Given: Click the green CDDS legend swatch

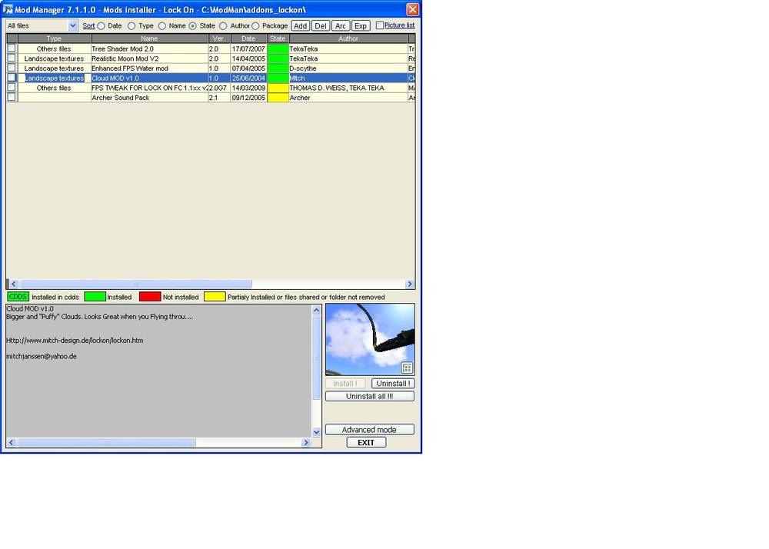Looking at the screenshot, I should pos(18,297).
